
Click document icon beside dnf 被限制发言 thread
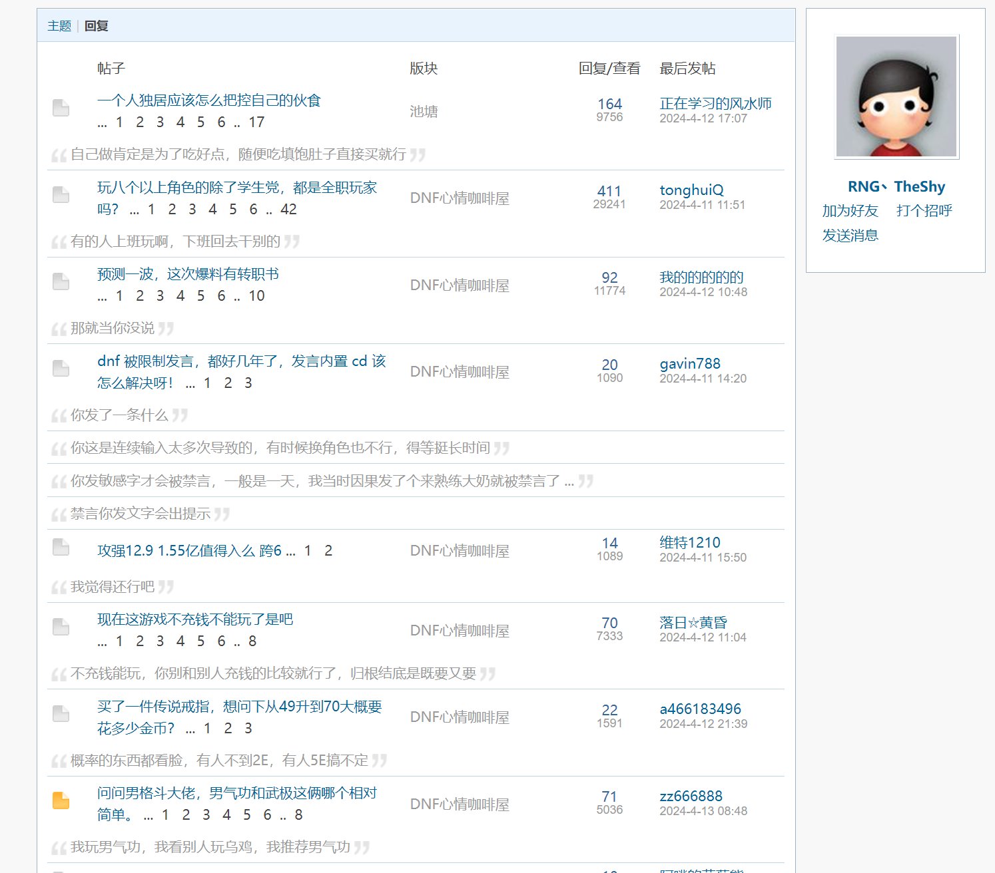pyautogui.click(x=61, y=368)
